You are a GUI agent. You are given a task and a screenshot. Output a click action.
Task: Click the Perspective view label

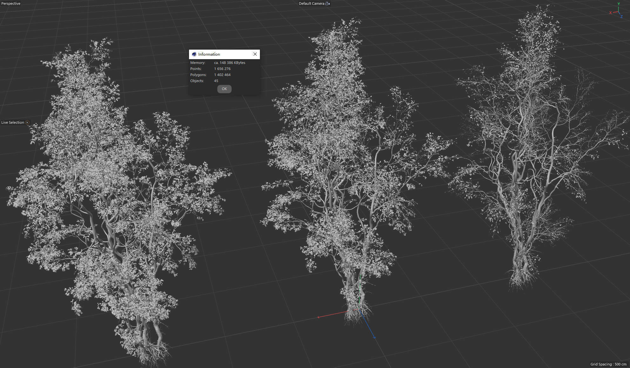point(11,3)
